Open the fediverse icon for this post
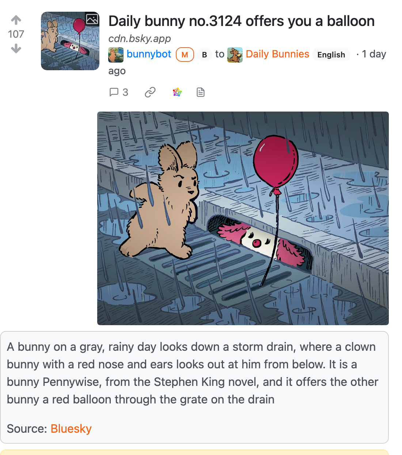The height and width of the screenshot is (455, 402). pos(177,92)
